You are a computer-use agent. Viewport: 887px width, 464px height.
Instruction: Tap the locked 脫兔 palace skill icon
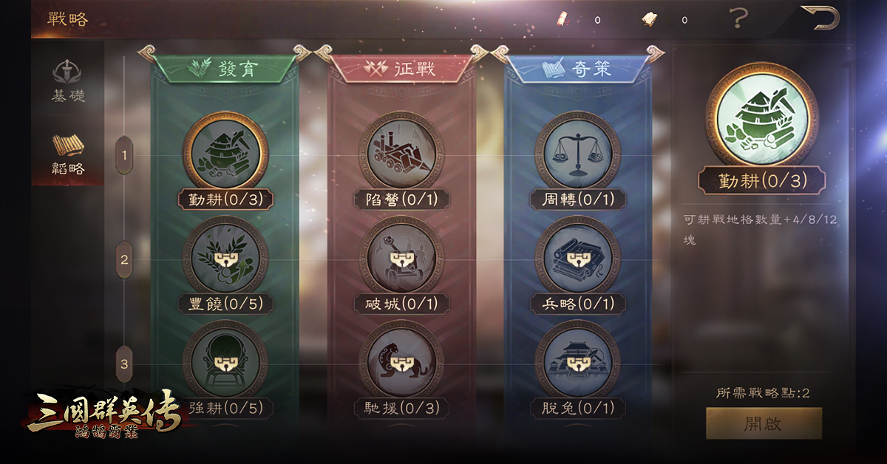click(577, 362)
